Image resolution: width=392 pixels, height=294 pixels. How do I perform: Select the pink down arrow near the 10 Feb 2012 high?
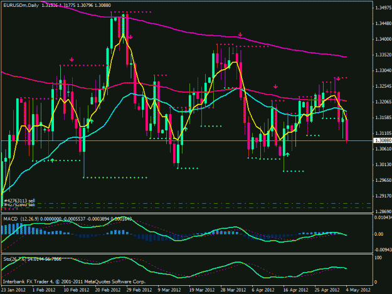click(72, 60)
